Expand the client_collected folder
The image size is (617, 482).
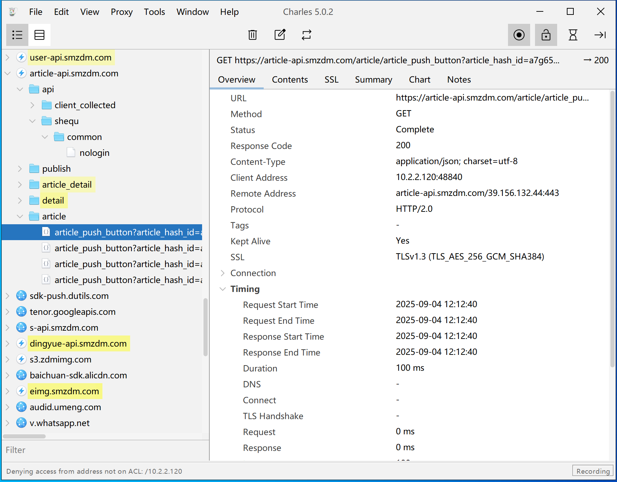[33, 105]
